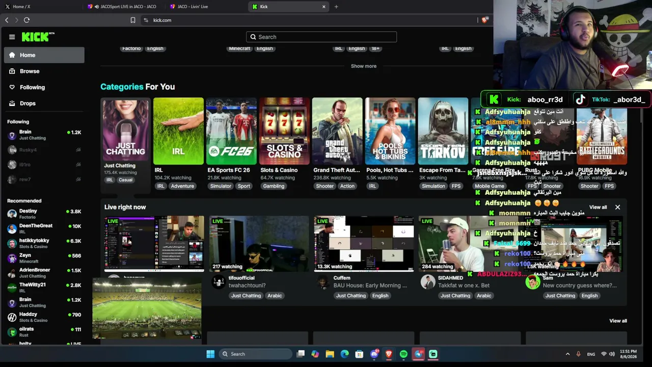Open site information icon beside kick.com
The height and width of the screenshot is (367, 652).
point(146,20)
